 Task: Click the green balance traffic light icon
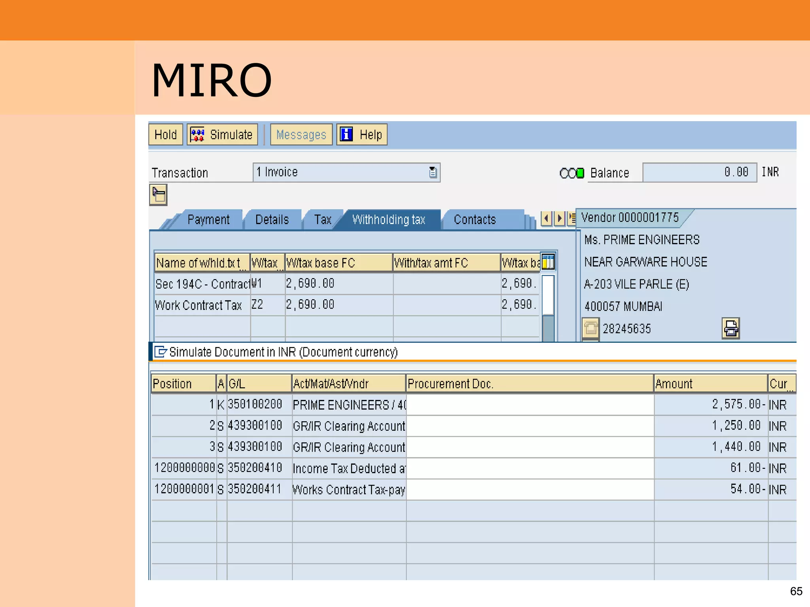580,173
